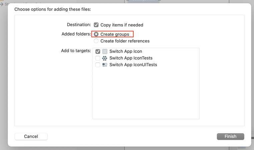This screenshot has width=254, height=150.
Task: Click the Finish button
Action: pyautogui.click(x=230, y=136)
